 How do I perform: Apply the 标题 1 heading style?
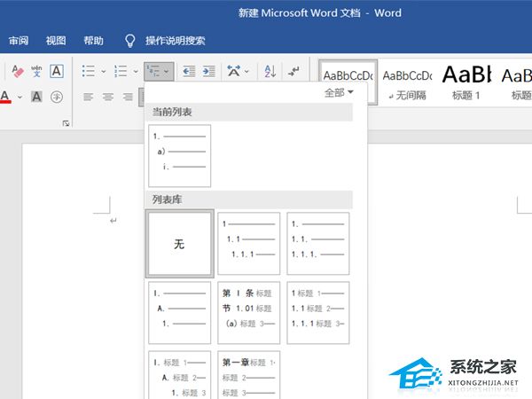click(x=466, y=83)
